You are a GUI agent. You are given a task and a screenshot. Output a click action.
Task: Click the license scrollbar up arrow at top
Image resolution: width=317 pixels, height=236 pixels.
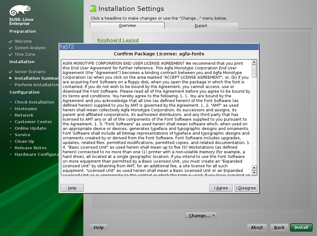(x=254, y=62)
